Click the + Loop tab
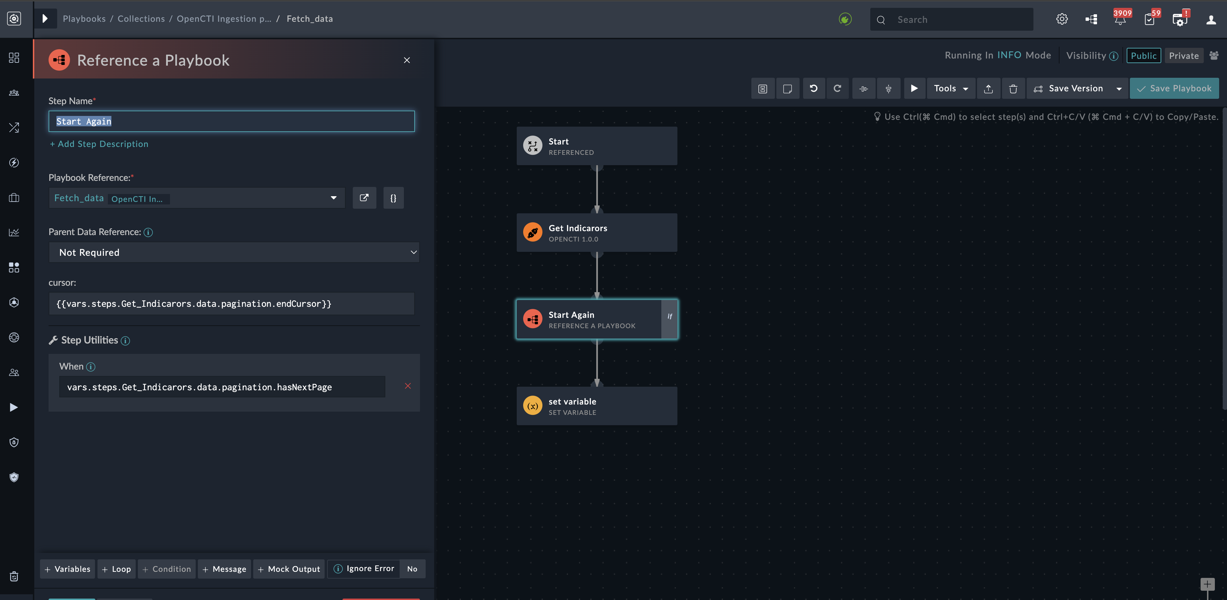 (x=116, y=569)
